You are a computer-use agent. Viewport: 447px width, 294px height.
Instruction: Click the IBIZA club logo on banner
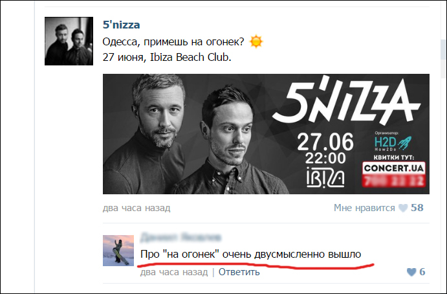tap(325, 178)
